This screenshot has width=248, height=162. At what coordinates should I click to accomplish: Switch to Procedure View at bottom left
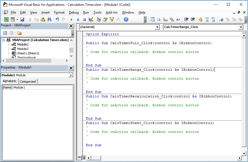pyautogui.click(x=79, y=158)
